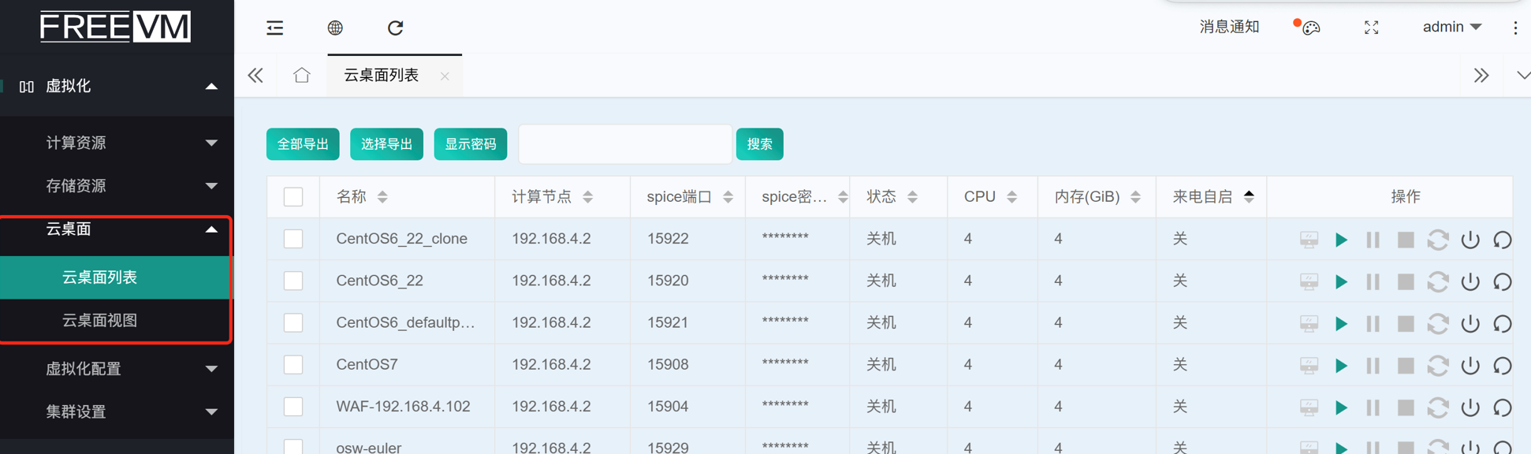The width and height of the screenshot is (1531, 454).
Task: Select the CentOS6_22 row checkbox
Action: tap(293, 281)
